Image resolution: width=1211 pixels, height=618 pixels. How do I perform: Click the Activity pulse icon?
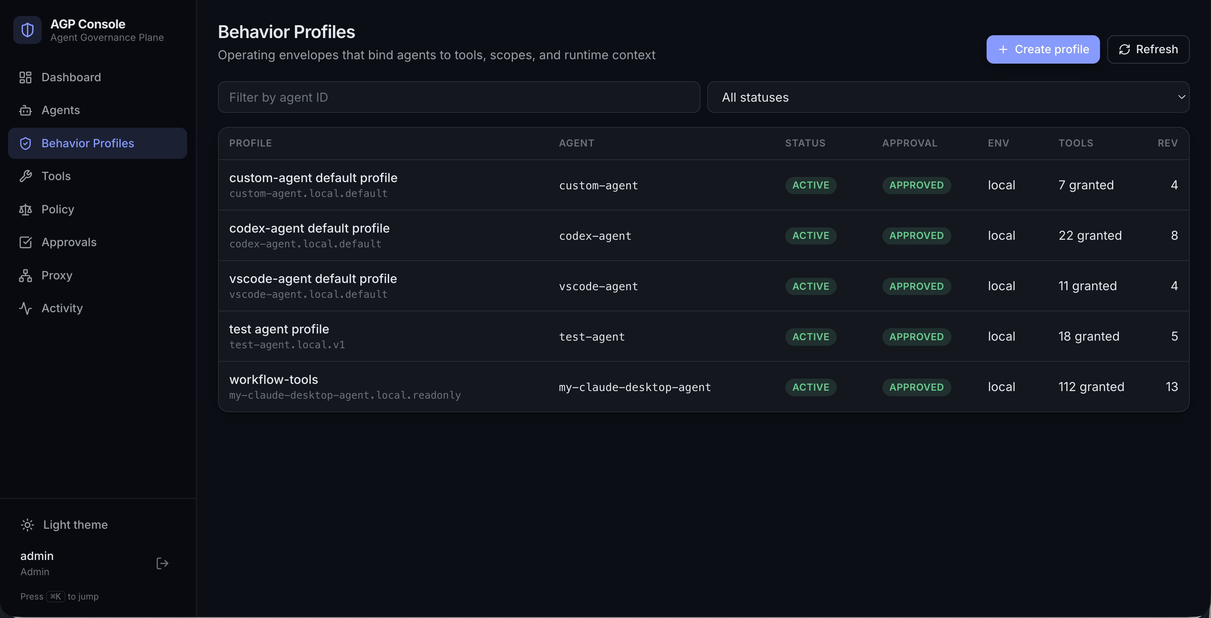click(x=25, y=308)
